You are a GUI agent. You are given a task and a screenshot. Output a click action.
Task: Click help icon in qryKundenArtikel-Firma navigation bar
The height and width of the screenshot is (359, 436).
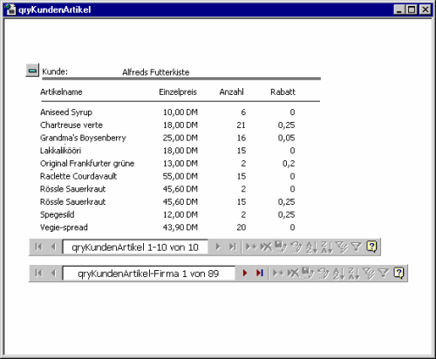point(399,273)
